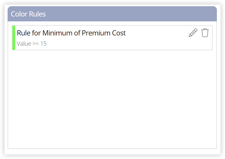Screen dimensions: 225x159
Task: Click the Color Rules panel header
Action: click(112, 14)
